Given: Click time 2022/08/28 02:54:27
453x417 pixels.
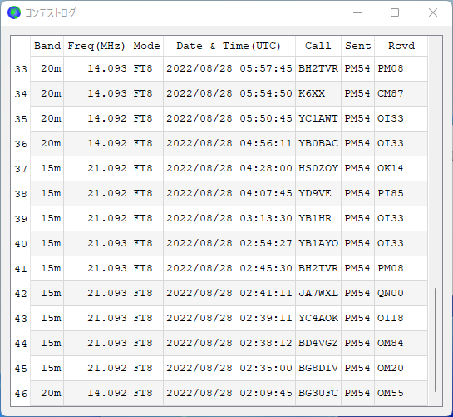Looking at the screenshot, I should click(x=229, y=243).
